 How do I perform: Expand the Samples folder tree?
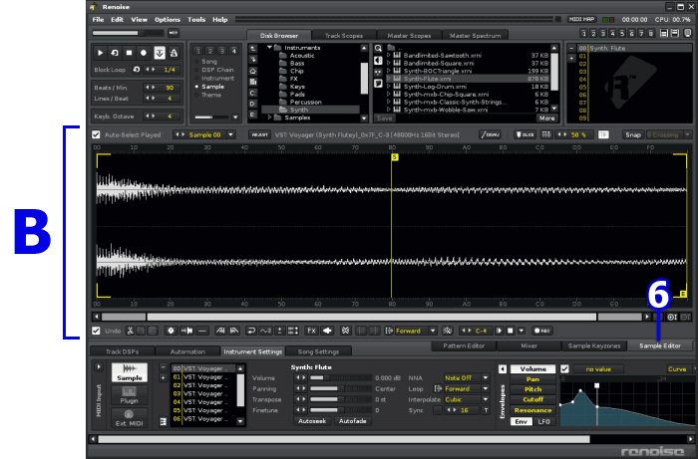click(269, 117)
